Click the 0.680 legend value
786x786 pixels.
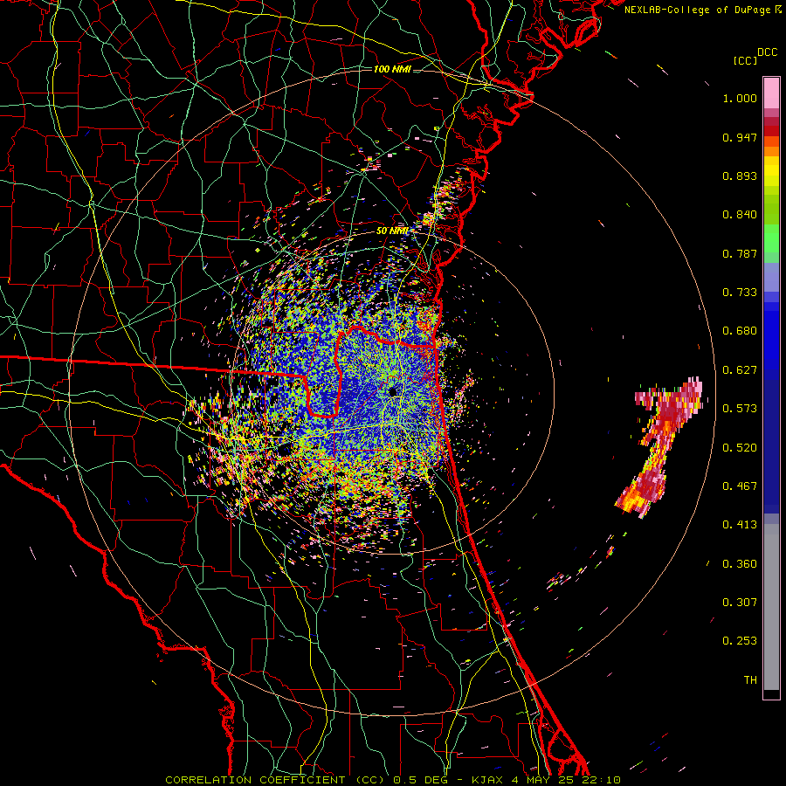pyautogui.click(x=740, y=331)
